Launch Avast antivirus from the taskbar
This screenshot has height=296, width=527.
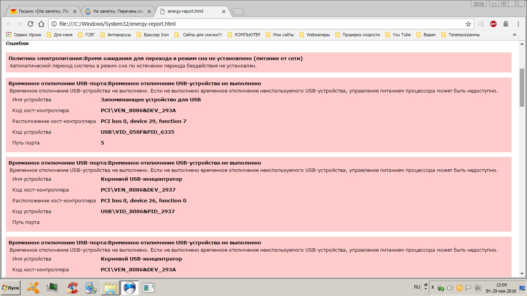coord(34,288)
